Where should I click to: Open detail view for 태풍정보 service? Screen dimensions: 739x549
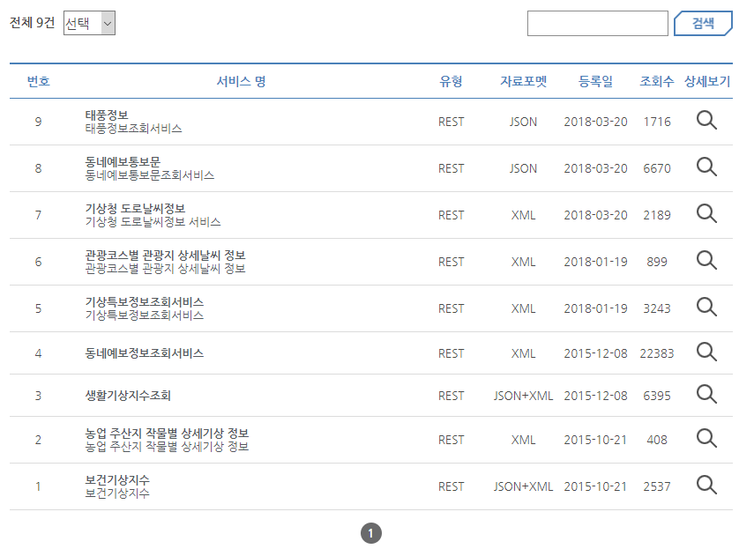(x=706, y=120)
